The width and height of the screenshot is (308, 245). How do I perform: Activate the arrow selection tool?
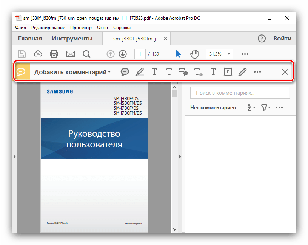pyautogui.click(x=178, y=54)
